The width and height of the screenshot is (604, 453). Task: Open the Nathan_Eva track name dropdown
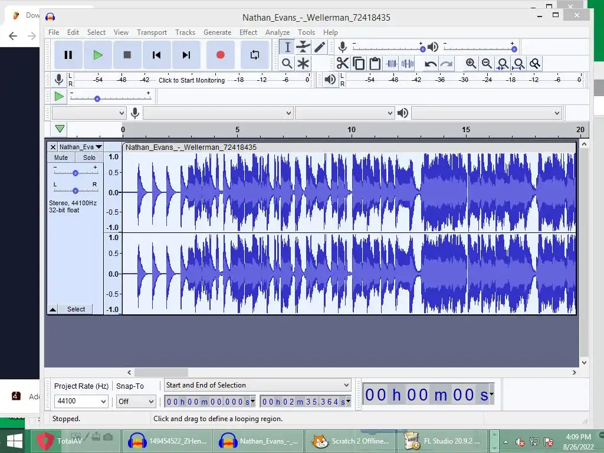point(80,147)
